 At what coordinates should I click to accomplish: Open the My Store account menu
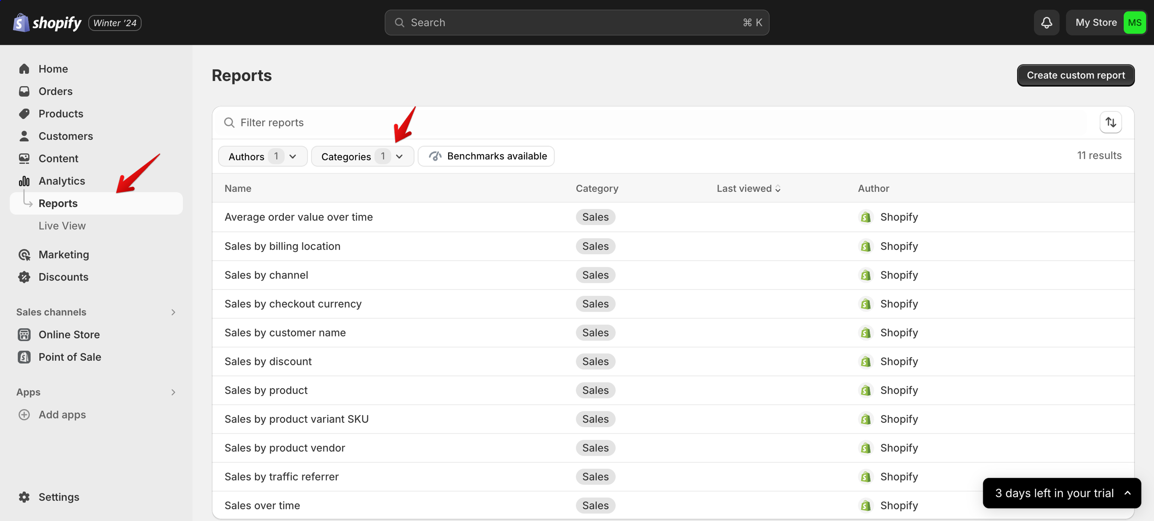[x=1106, y=23]
